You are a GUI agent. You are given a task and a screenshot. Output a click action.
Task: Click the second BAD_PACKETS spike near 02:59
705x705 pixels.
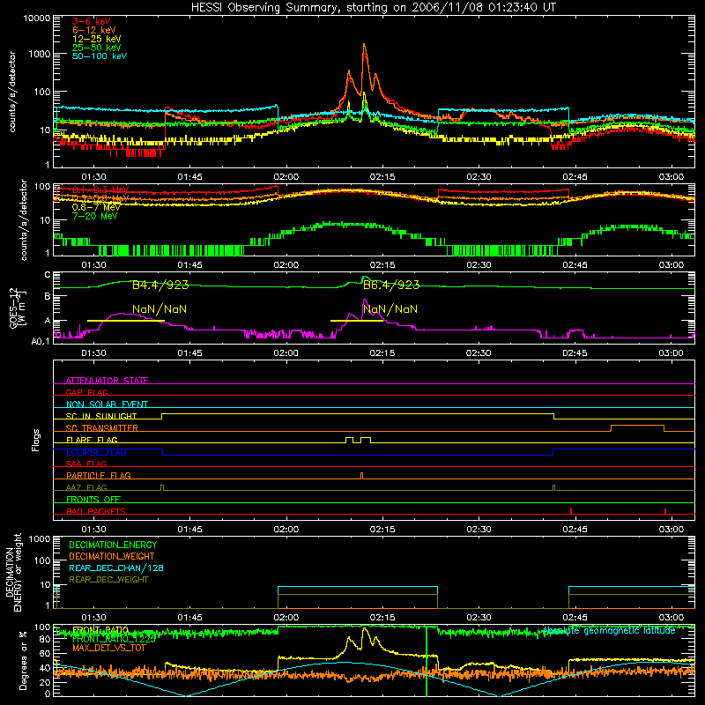665,511
